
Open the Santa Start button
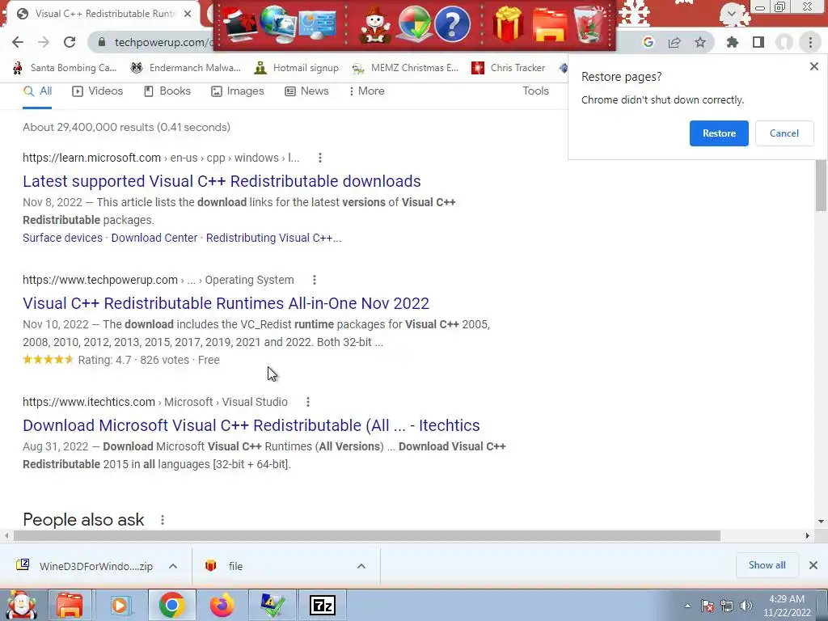click(20, 605)
